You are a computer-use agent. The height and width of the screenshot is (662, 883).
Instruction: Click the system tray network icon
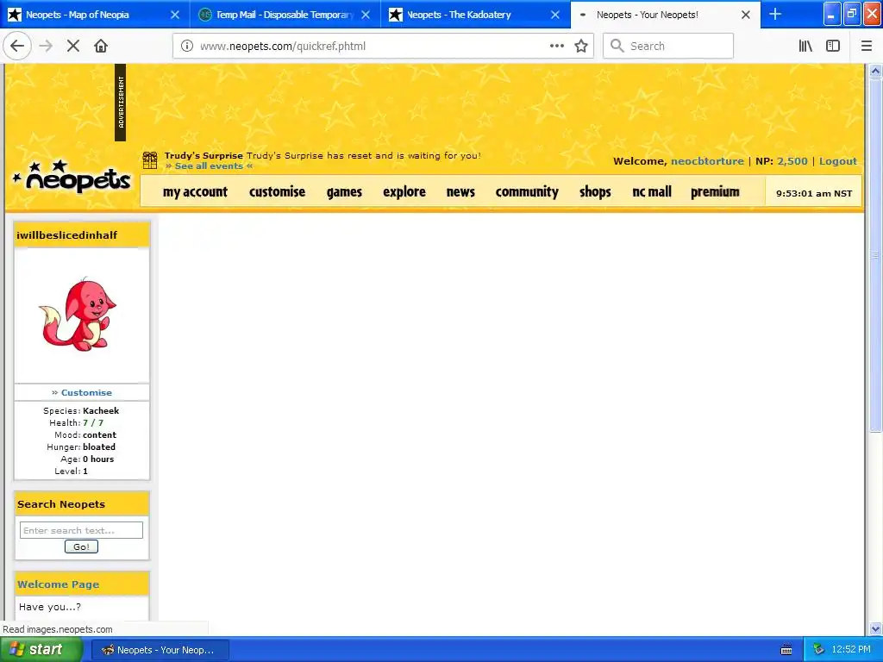tap(818, 649)
